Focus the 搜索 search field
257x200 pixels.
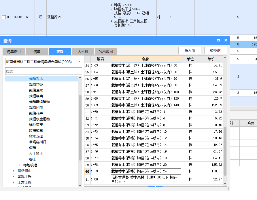point(44,71)
